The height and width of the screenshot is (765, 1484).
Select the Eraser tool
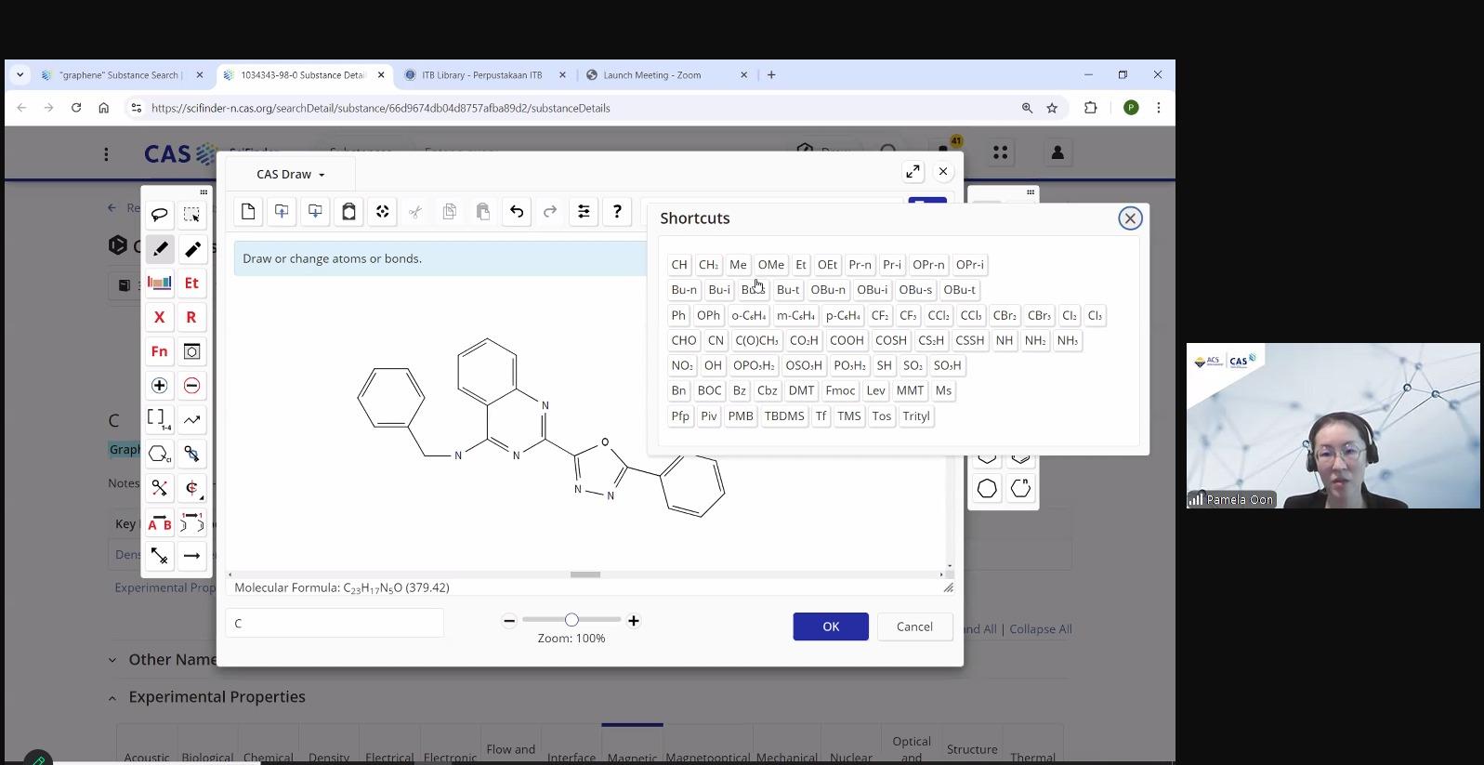coord(192,249)
